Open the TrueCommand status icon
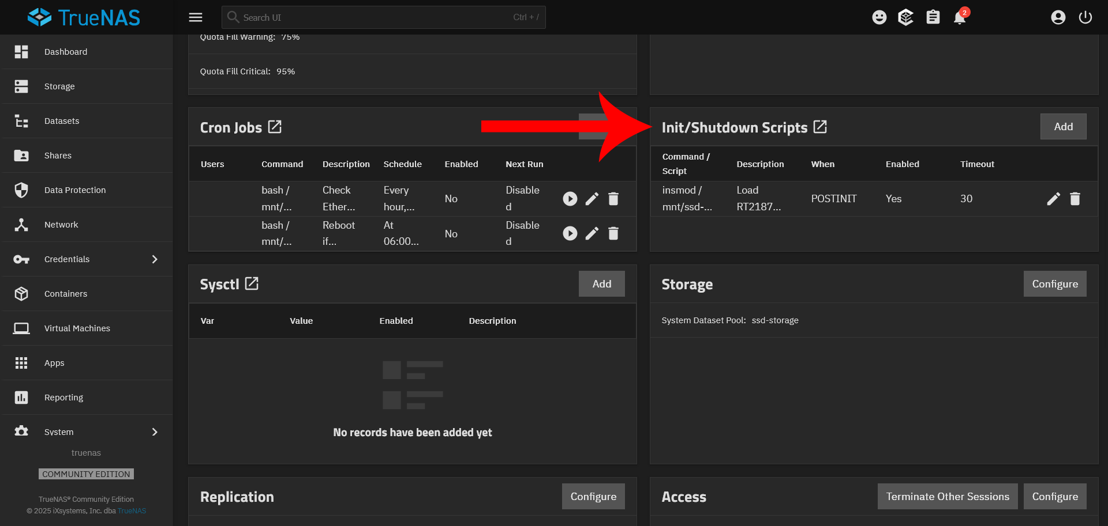Image resolution: width=1108 pixels, height=526 pixels. [x=906, y=17]
